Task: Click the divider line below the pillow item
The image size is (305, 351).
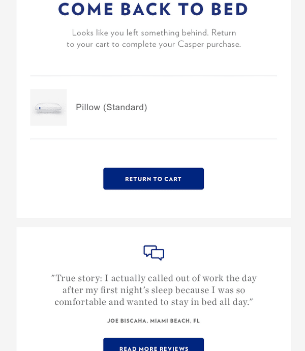Action: [x=154, y=139]
